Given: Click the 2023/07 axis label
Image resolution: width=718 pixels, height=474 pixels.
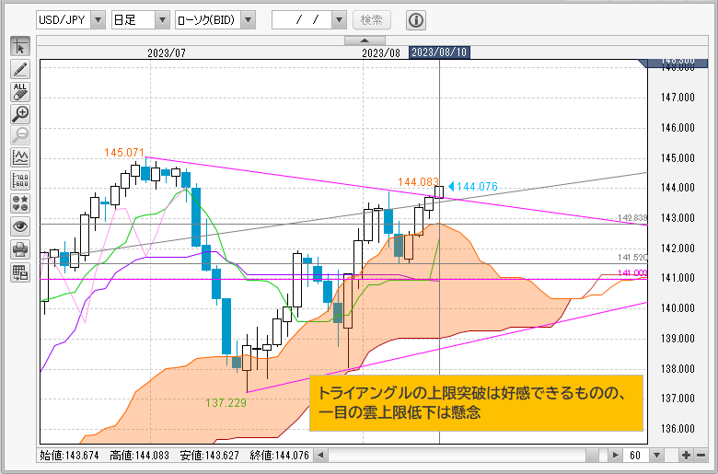Looking at the screenshot, I should click(167, 53).
